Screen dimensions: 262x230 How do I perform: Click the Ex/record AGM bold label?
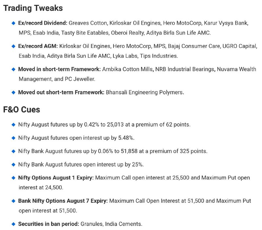(x=38, y=46)
